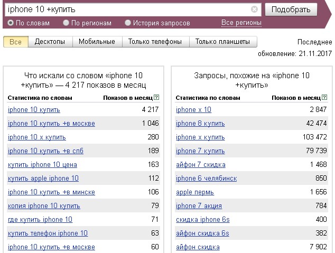Open the 'Все регионы' region selector

pyautogui.click(x=241, y=23)
